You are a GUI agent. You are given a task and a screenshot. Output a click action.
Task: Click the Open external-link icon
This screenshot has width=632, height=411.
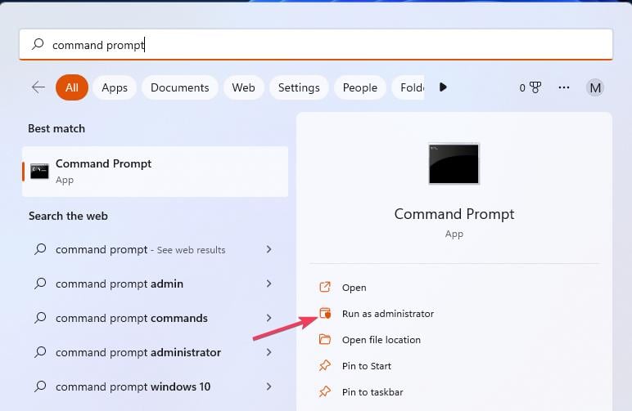pyautogui.click(x=325, y=287)
